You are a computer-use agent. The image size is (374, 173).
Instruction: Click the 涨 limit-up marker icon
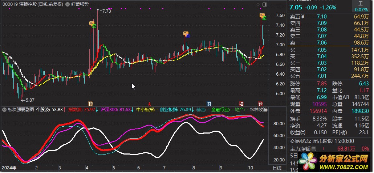[x=261, y=103]
